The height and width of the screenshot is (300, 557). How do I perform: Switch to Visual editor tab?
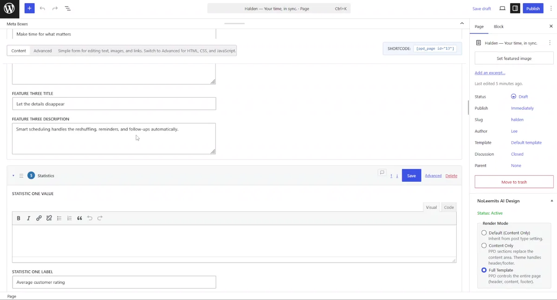coord(431,207)
